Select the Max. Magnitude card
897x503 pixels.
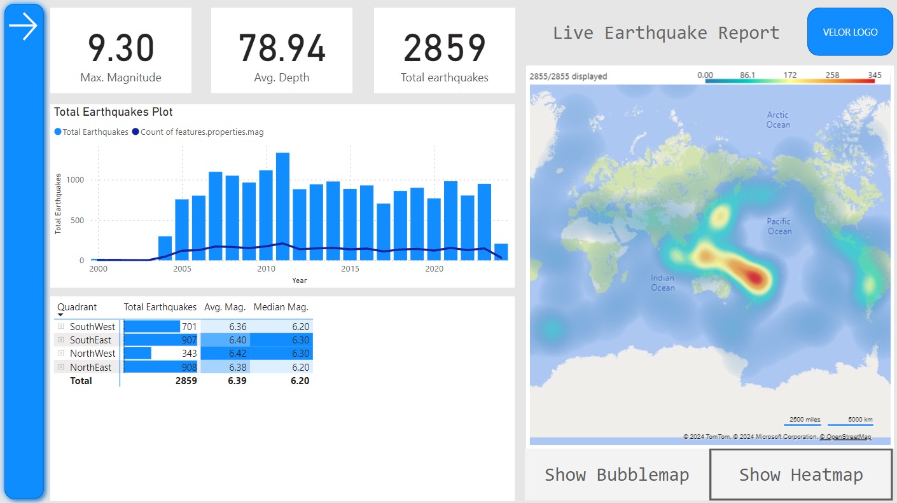[x=121, y=51]
